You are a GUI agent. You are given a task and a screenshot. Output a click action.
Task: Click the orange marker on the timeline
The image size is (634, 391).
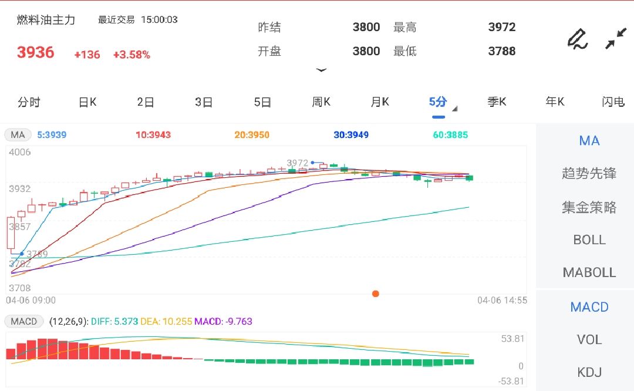tap(376, 294)
